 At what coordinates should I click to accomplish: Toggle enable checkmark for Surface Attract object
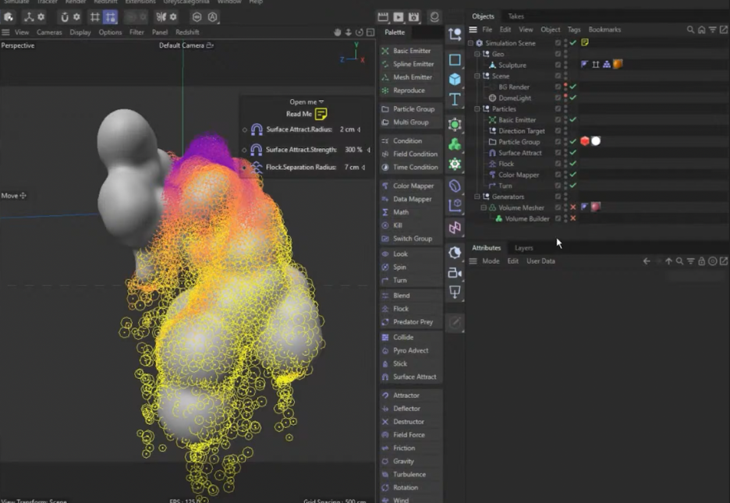(x=573, y=153)
